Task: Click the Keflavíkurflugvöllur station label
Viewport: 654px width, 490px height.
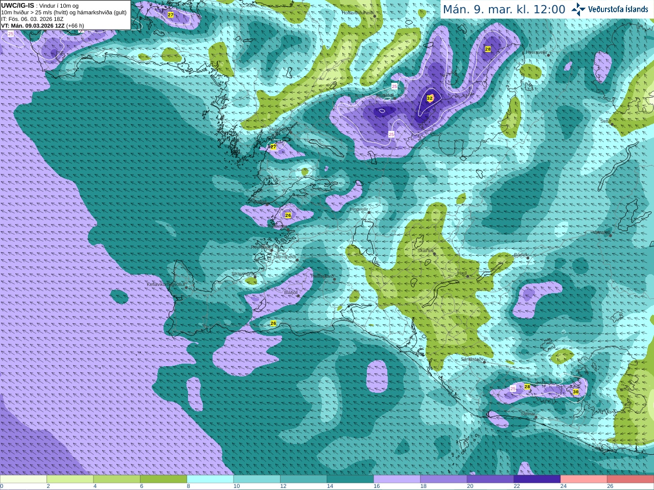Action: (x=166, y=284)
